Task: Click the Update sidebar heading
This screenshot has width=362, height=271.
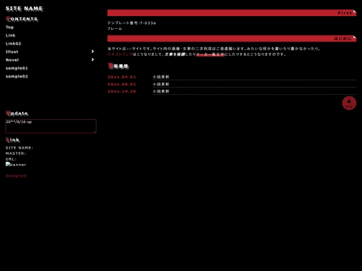Action: tap(17, 113)
